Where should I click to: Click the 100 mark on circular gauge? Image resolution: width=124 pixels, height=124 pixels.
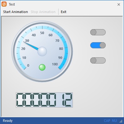[x=55, y=64]
